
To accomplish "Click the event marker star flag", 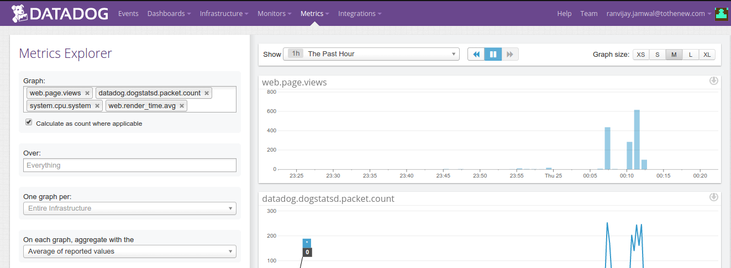I will tap(307, 243).
